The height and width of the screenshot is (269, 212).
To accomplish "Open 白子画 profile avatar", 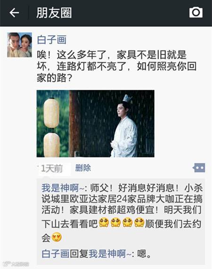I will click(x=19, y=45).
